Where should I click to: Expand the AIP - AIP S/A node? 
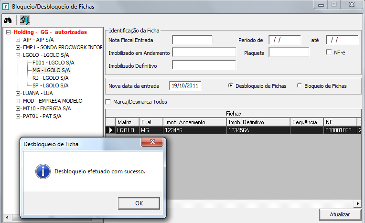tap(18, 40)
